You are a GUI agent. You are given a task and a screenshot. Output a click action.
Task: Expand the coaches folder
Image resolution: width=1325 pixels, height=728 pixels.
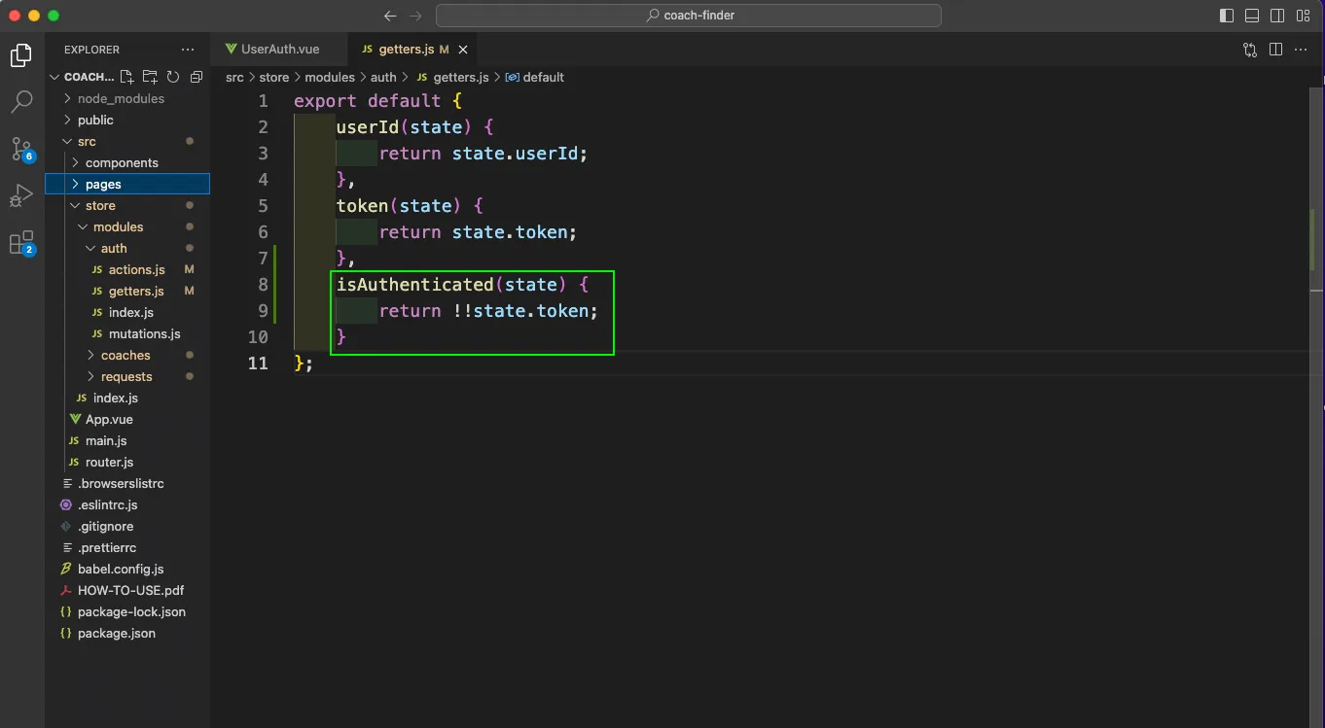[x=127, y=355]
